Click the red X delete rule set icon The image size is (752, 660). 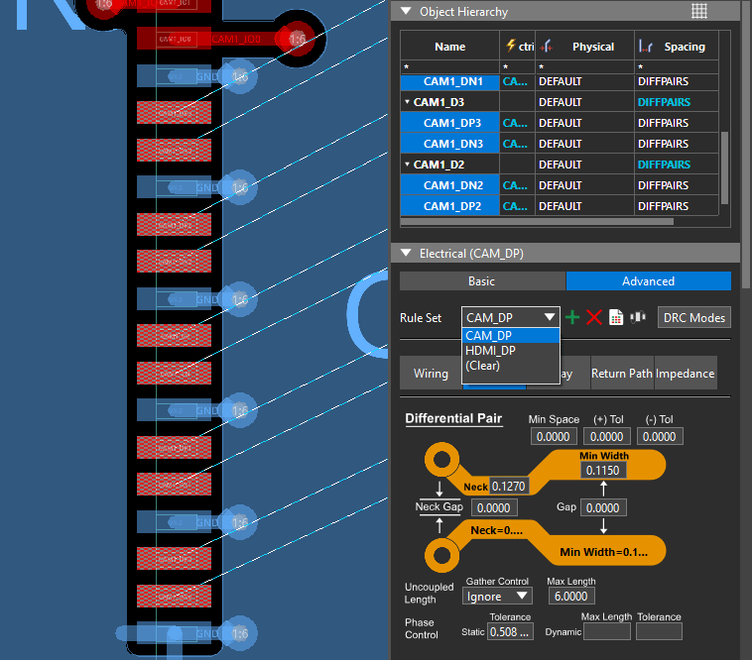[x=594, y=317]
